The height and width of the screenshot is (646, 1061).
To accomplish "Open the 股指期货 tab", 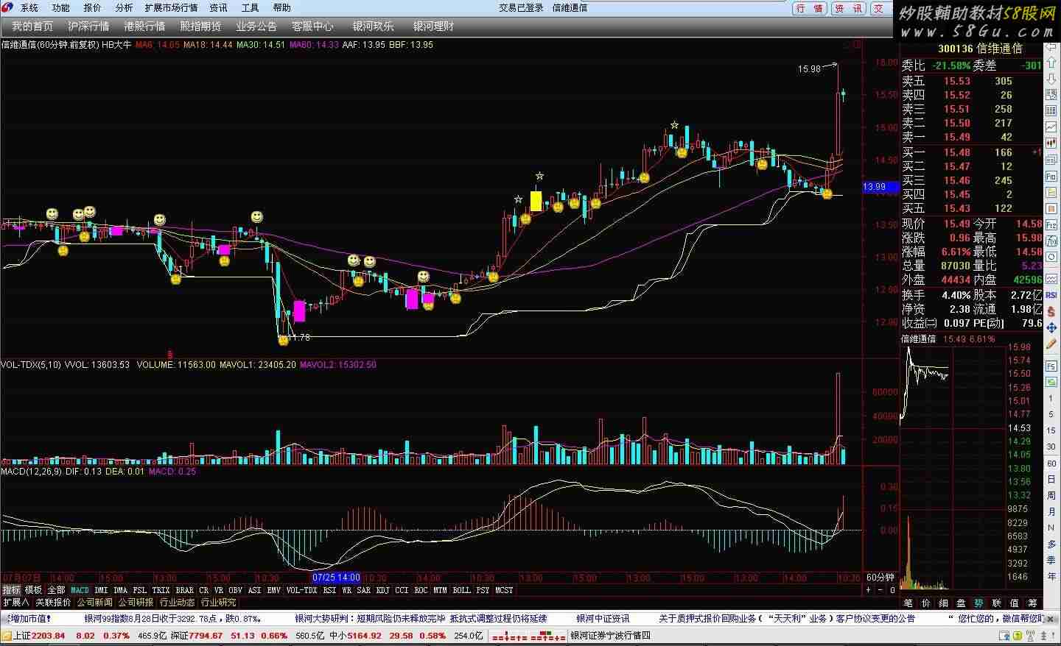I will 200,26.
